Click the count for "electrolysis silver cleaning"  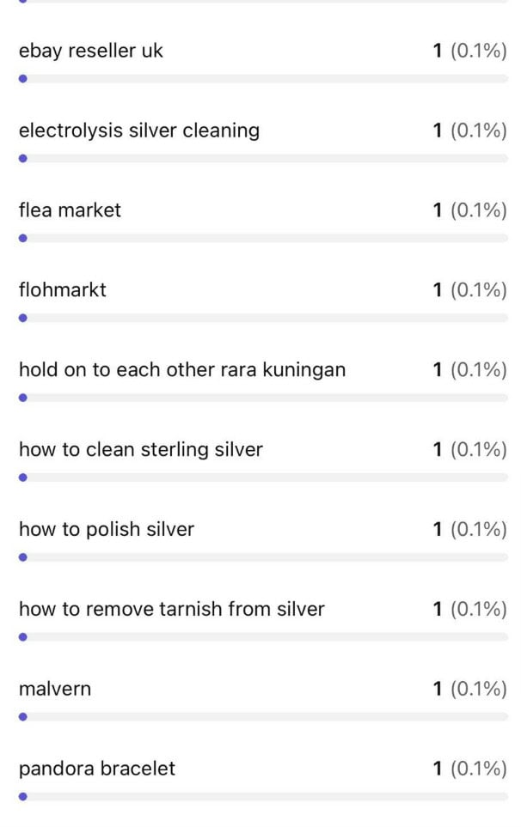(469, 131)
